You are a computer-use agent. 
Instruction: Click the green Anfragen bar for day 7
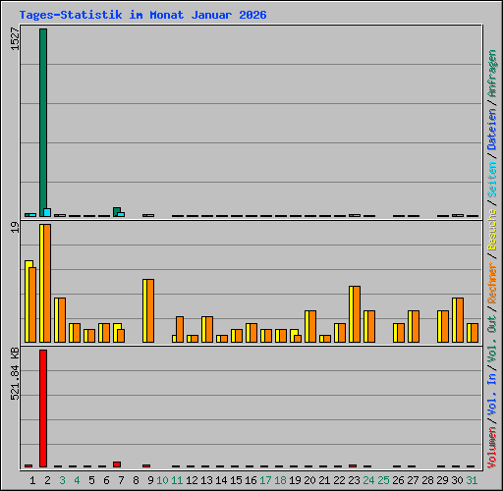117,212
